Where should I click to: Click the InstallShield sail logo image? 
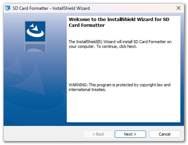(35, 32)
